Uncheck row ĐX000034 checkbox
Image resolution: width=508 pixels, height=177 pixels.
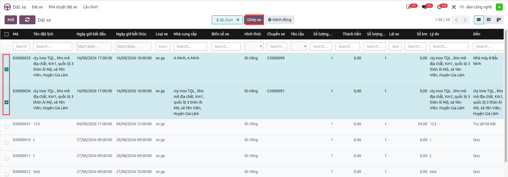pos(6,102)
